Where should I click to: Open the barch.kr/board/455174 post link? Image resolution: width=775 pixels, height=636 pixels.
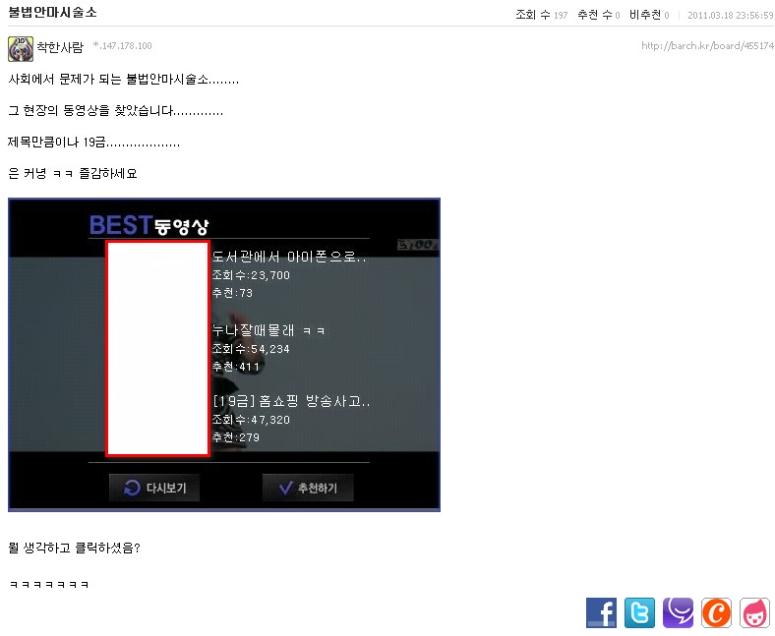(x=706, y=46)
